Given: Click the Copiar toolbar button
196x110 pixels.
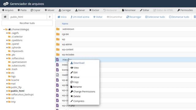Looking at the screenshot, I should [x=36, y=10].
